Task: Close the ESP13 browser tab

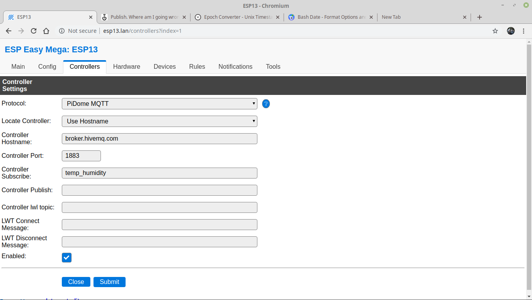Action: tap(91, 17)
